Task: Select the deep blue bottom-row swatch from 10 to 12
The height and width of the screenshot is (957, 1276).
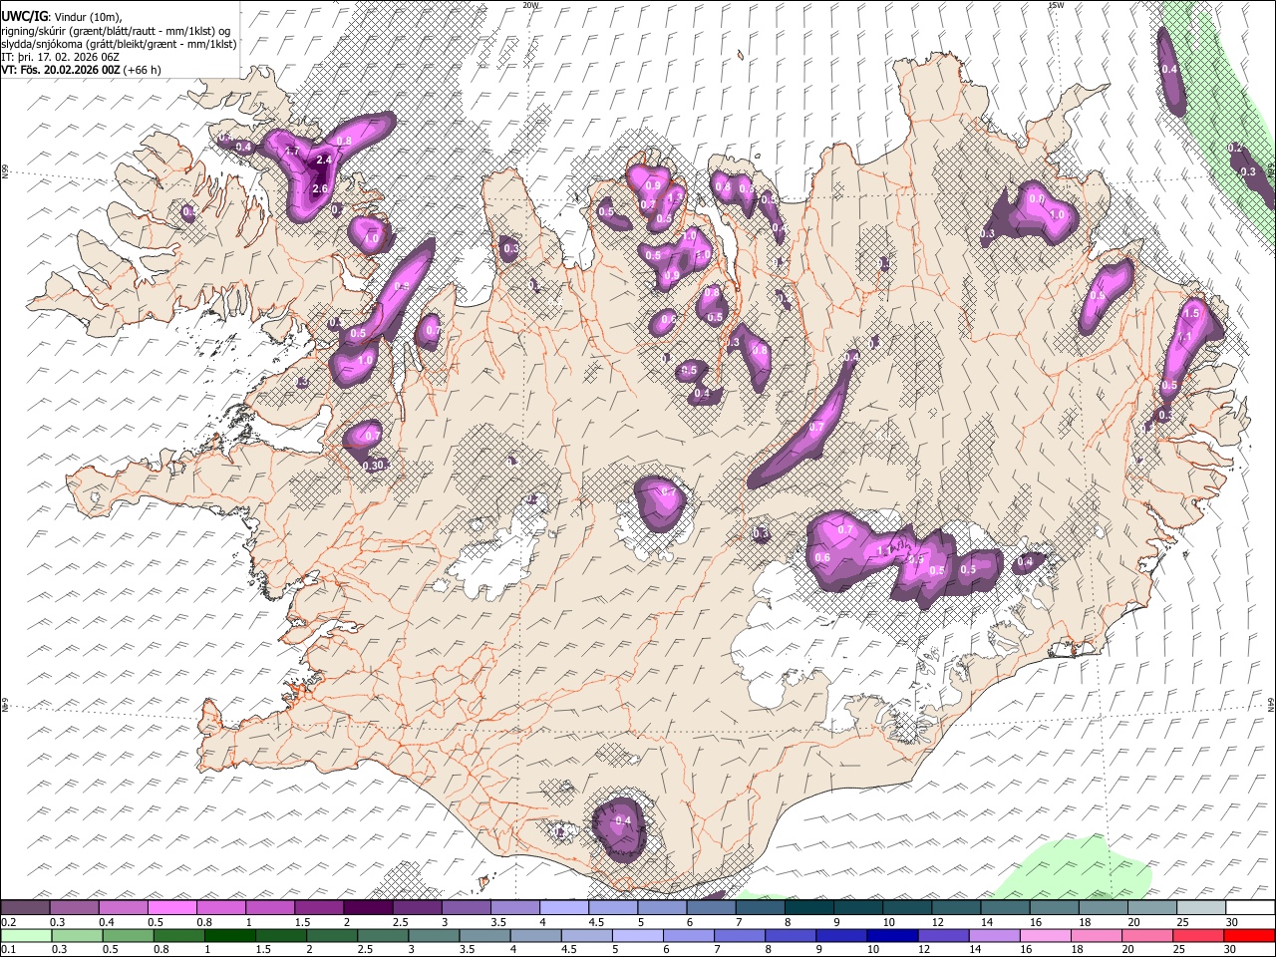Action: [891, 935]
